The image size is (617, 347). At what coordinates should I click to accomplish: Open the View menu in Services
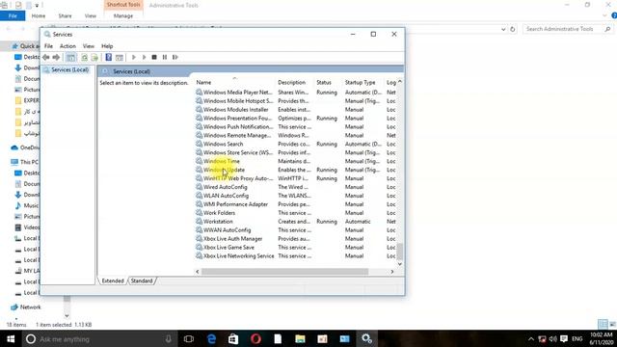tap(89, 46)
